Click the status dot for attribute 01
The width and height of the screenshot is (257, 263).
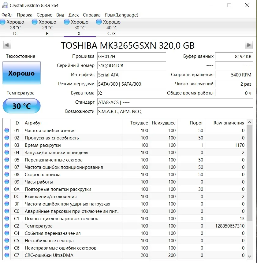coord(7,130)
